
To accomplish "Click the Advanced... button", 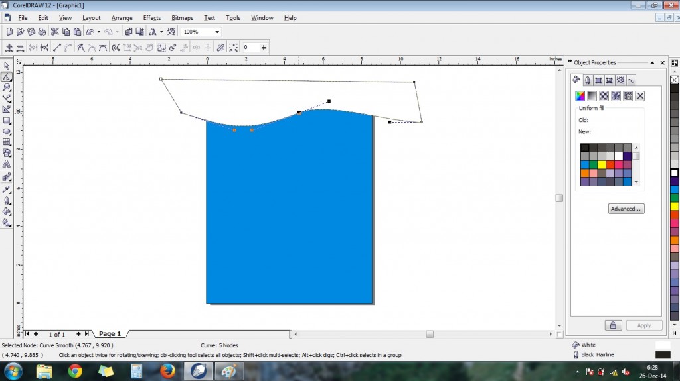I will point(626,209).
